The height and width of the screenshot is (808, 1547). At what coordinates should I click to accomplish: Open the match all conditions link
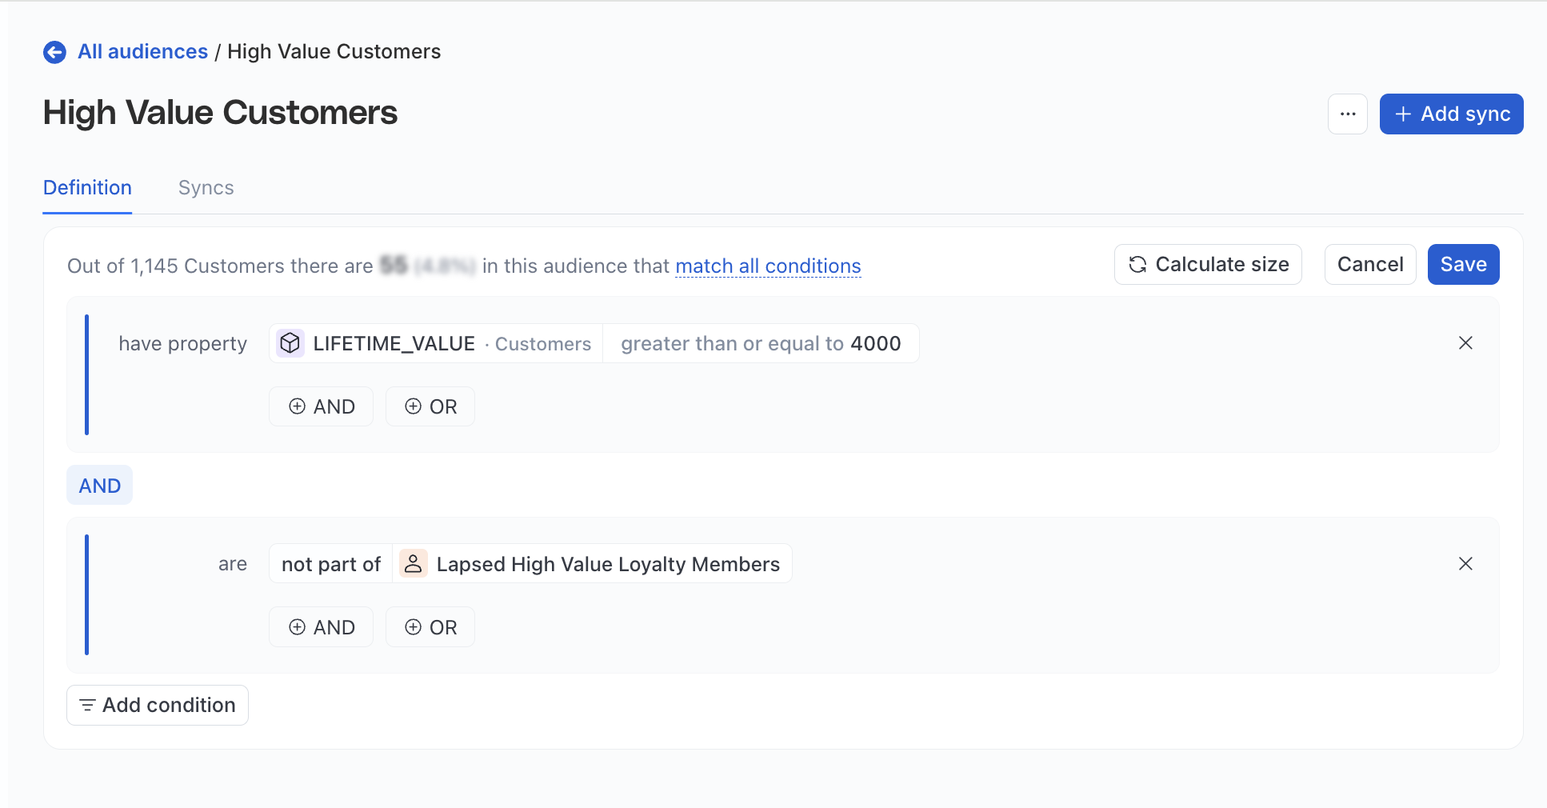pyautogui.click(x=768, y=266)
